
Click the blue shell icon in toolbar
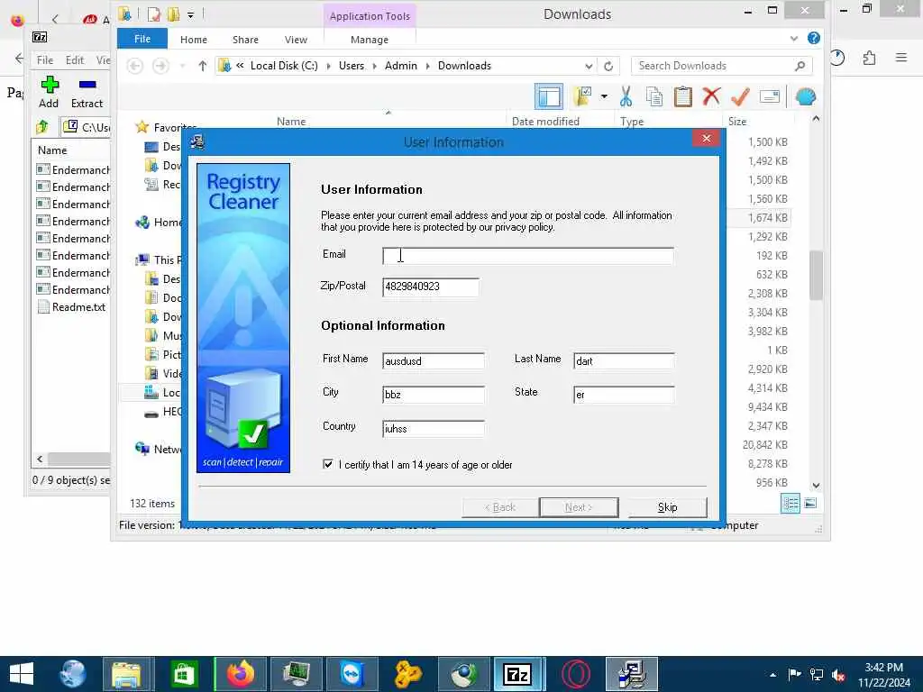click(805, 96)
